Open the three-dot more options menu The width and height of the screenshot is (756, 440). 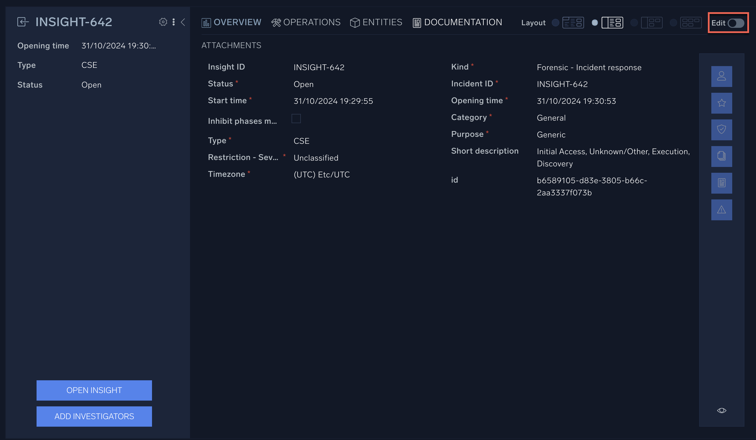click(x=173, y=22)
